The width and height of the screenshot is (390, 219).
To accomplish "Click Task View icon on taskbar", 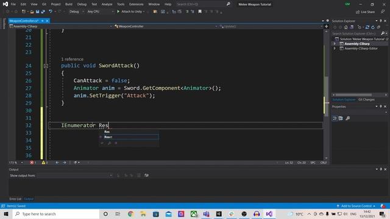I will 118,214.
